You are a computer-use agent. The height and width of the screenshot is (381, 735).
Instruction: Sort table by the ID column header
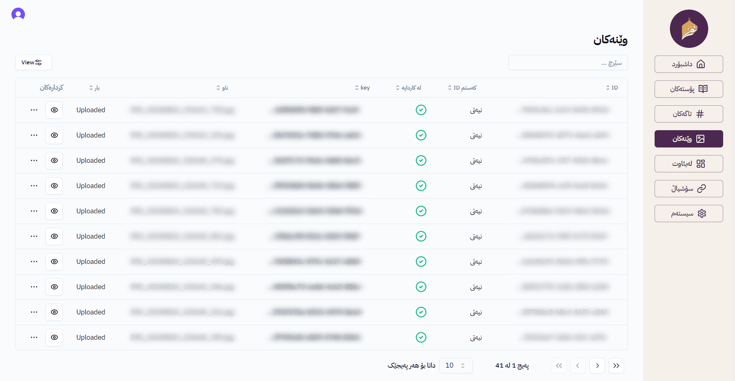[612, 88]
